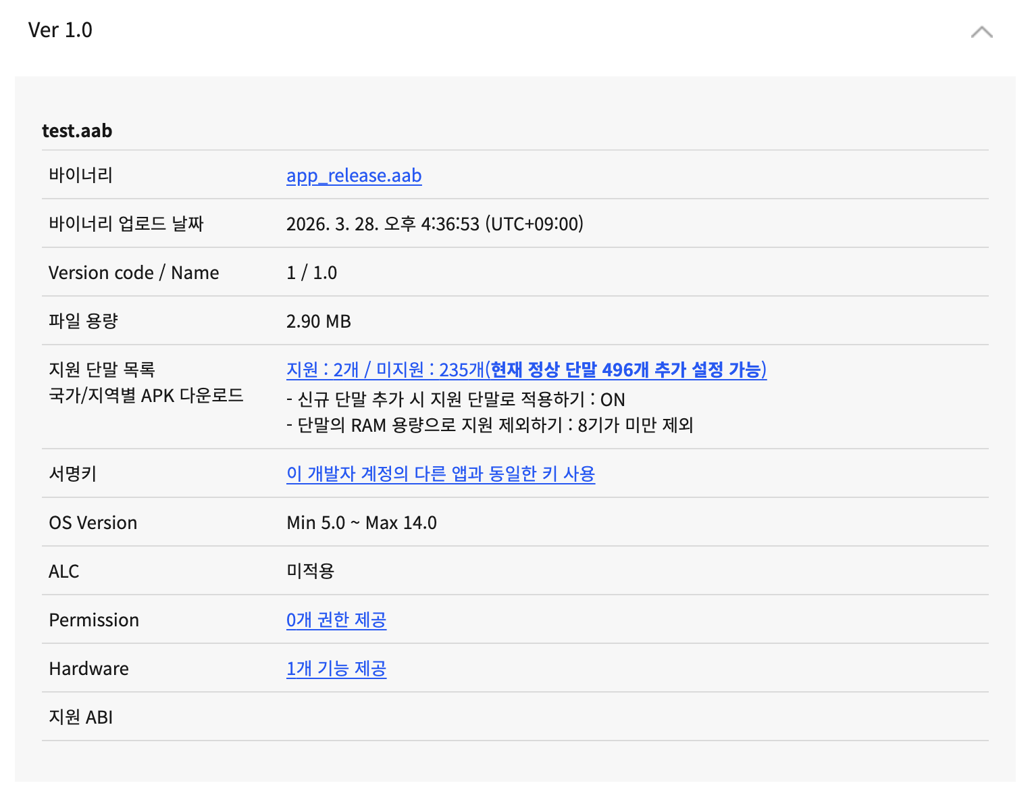
Task: Open the 0개 권한 제공 permission link
Action: (x=336, y=620)
